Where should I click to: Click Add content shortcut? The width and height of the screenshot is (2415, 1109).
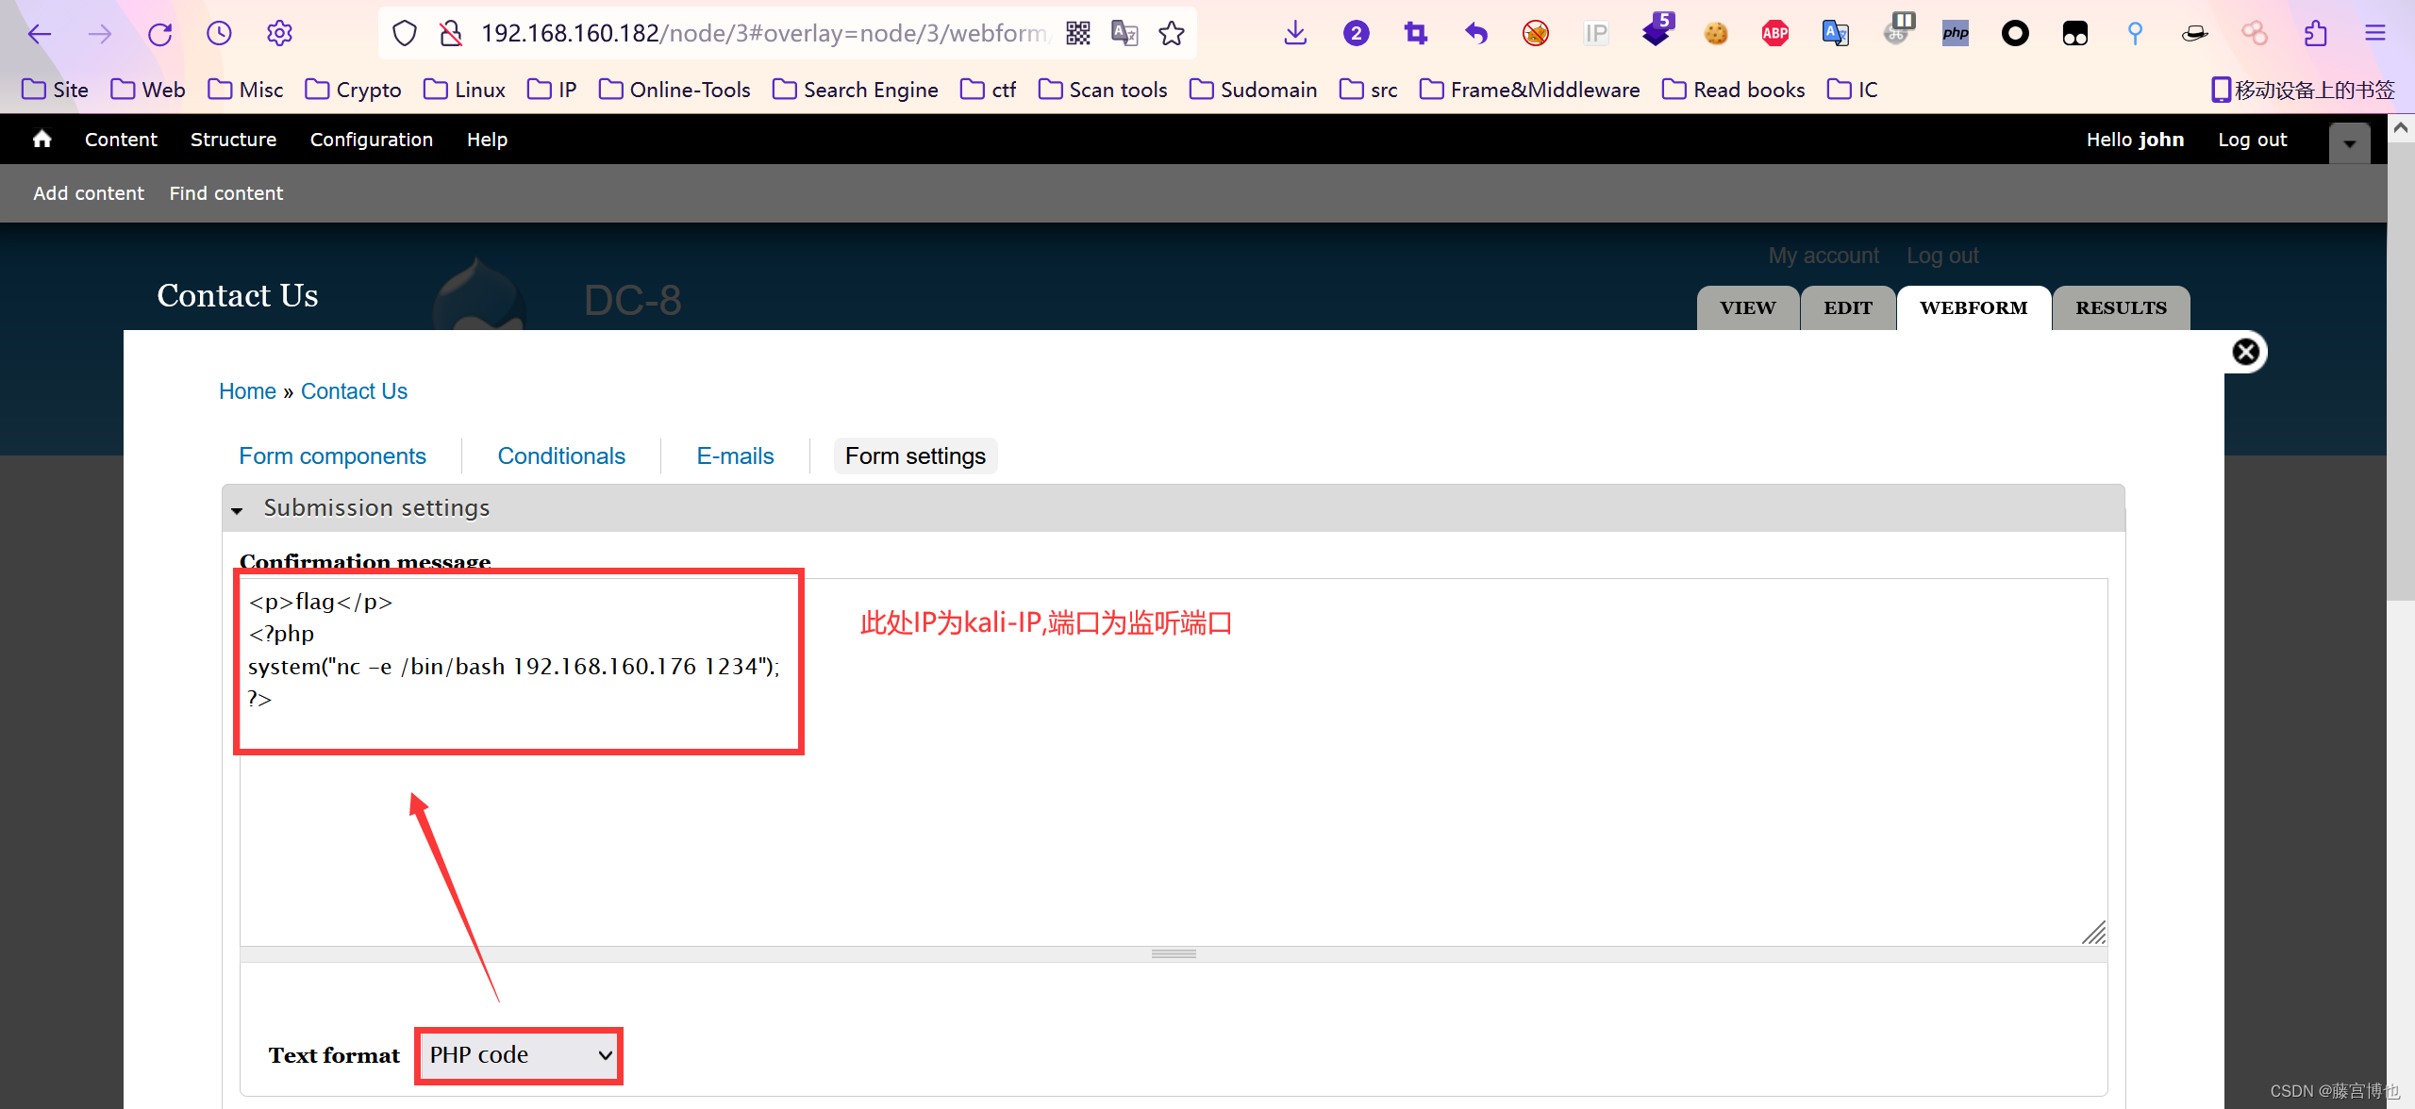[89, 193]
